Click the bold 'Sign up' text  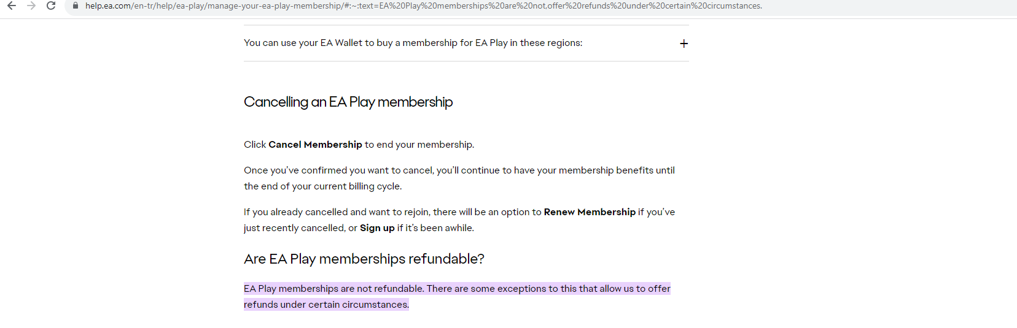[x=377, y=228]
